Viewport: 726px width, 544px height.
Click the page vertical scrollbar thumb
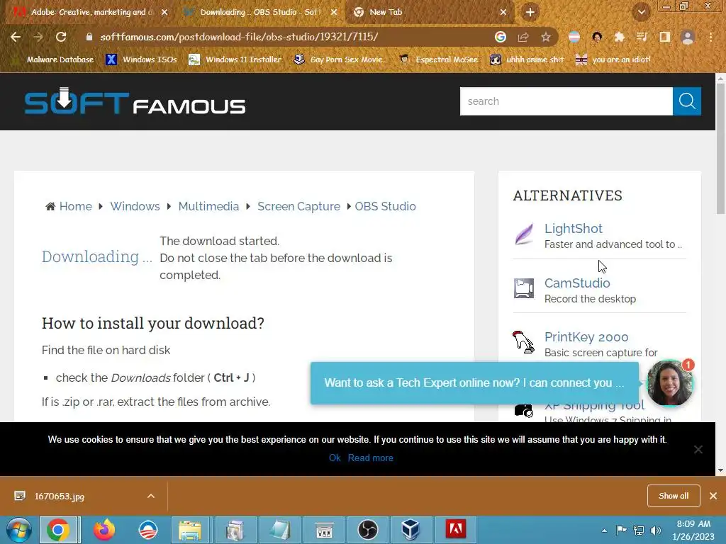click(x=720, y=148)
